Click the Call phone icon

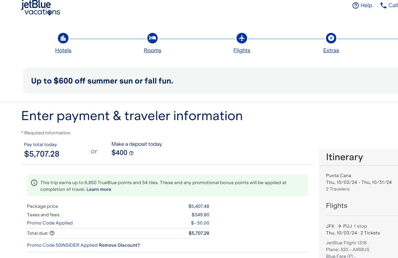383,5
